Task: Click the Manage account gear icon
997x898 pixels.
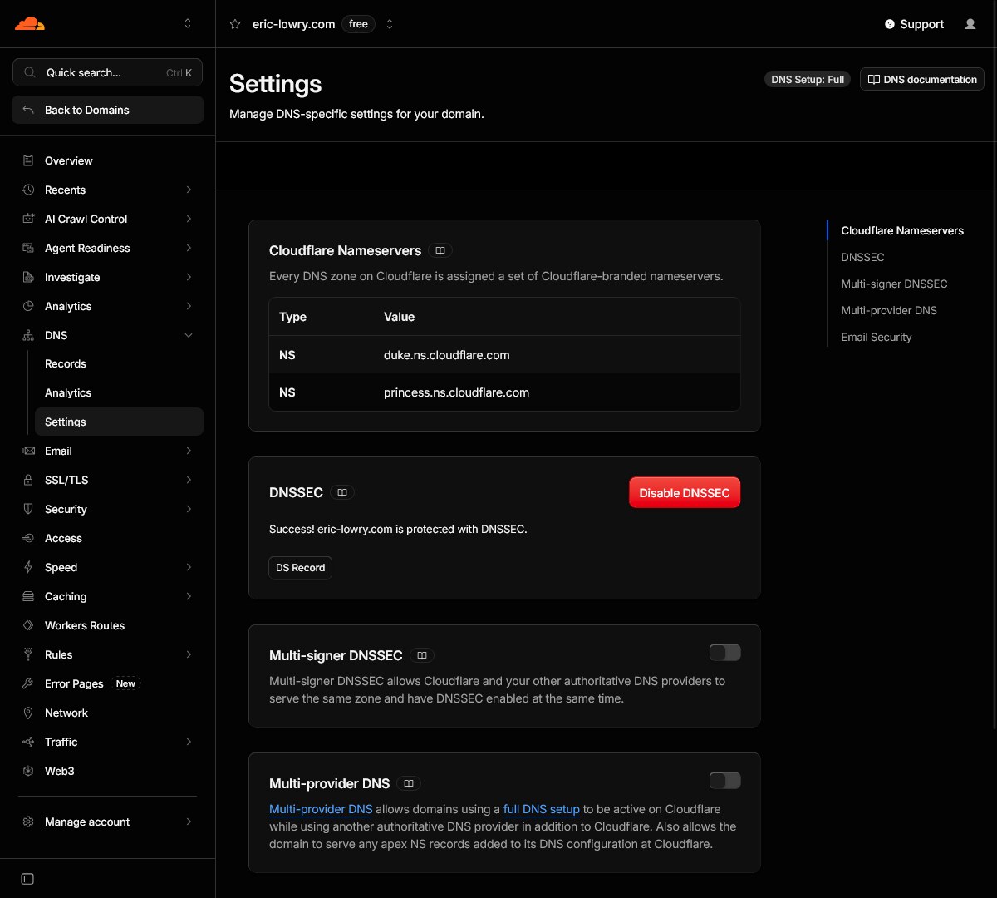Action: click(x=28, y=822)
